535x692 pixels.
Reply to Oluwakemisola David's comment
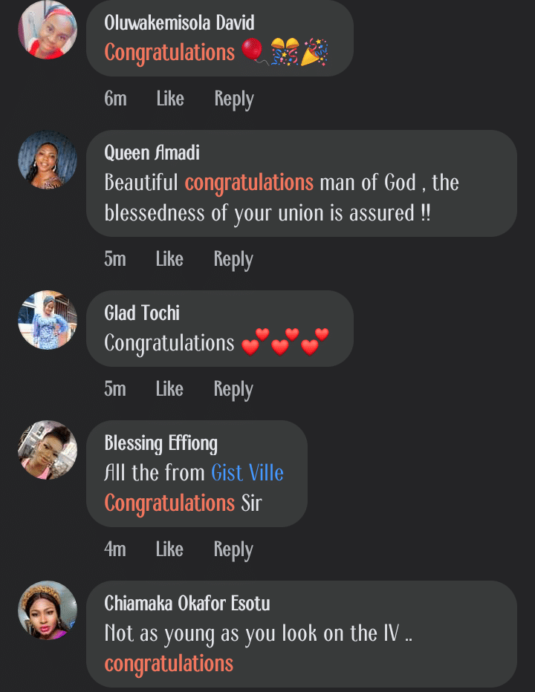pyautogui.click(x=234, y=99)
